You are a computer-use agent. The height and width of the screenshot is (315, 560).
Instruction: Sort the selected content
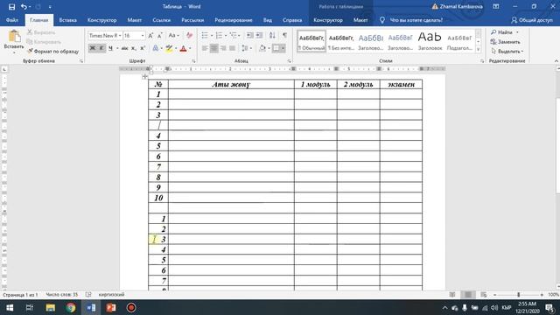click(x=272, y=35)
